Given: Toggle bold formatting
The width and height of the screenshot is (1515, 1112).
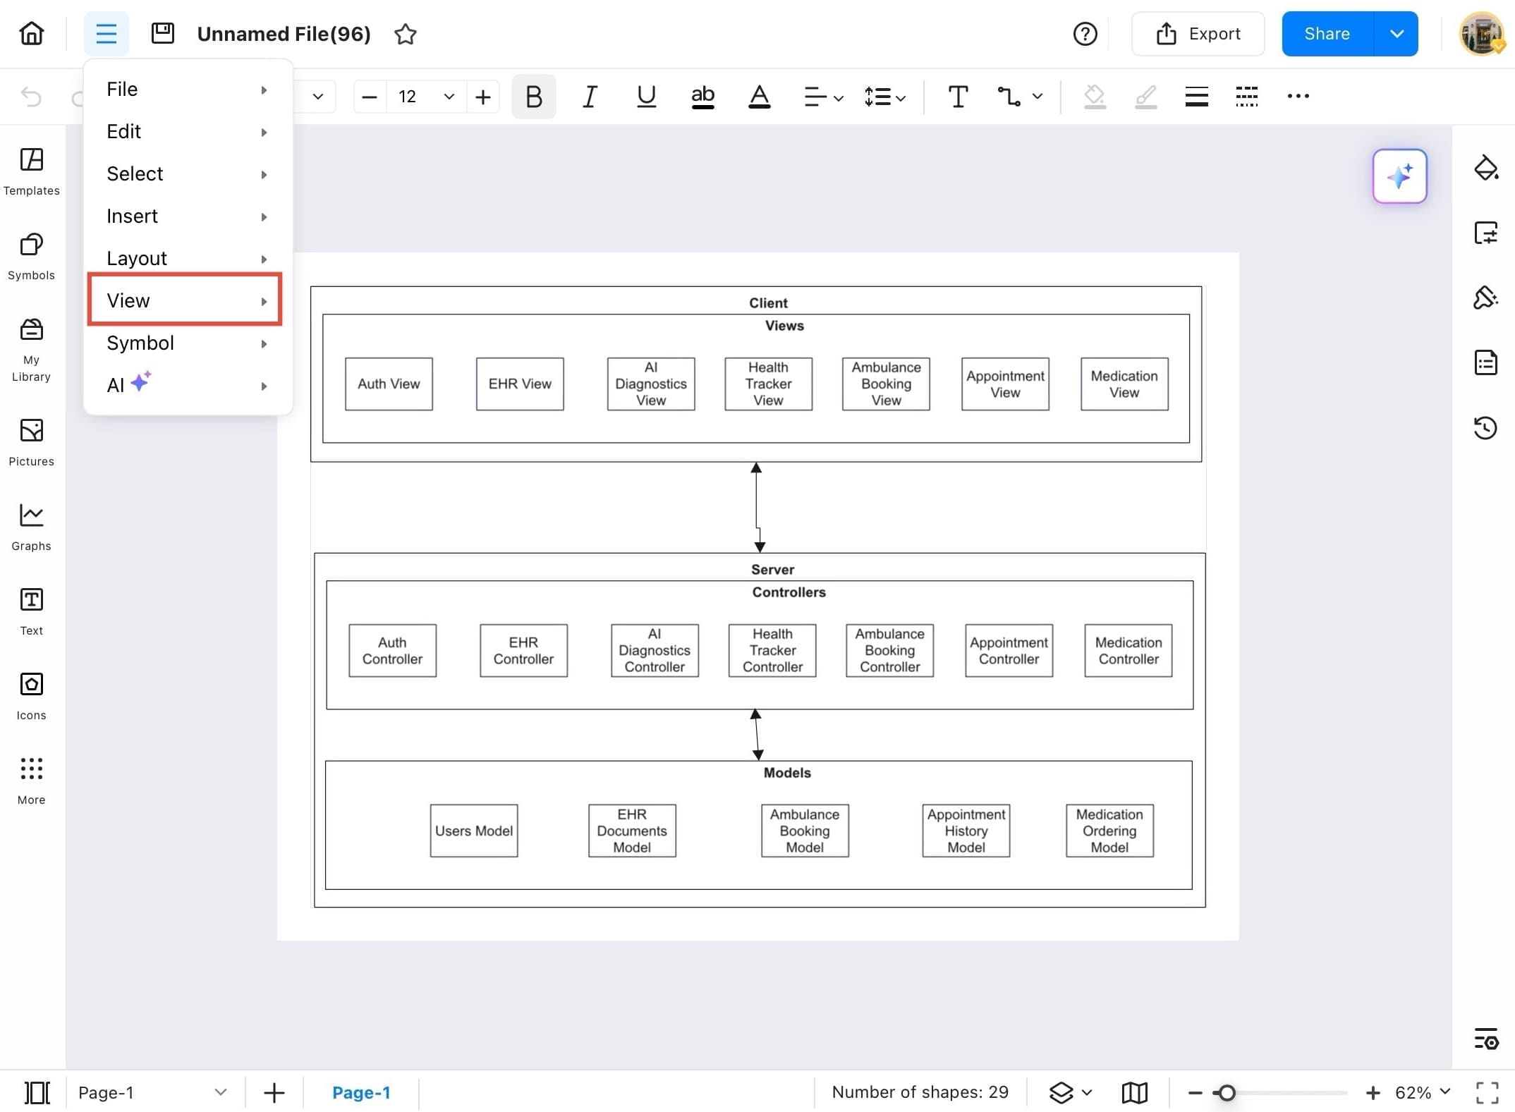Looking at the screenshot, I should (534, 97).
